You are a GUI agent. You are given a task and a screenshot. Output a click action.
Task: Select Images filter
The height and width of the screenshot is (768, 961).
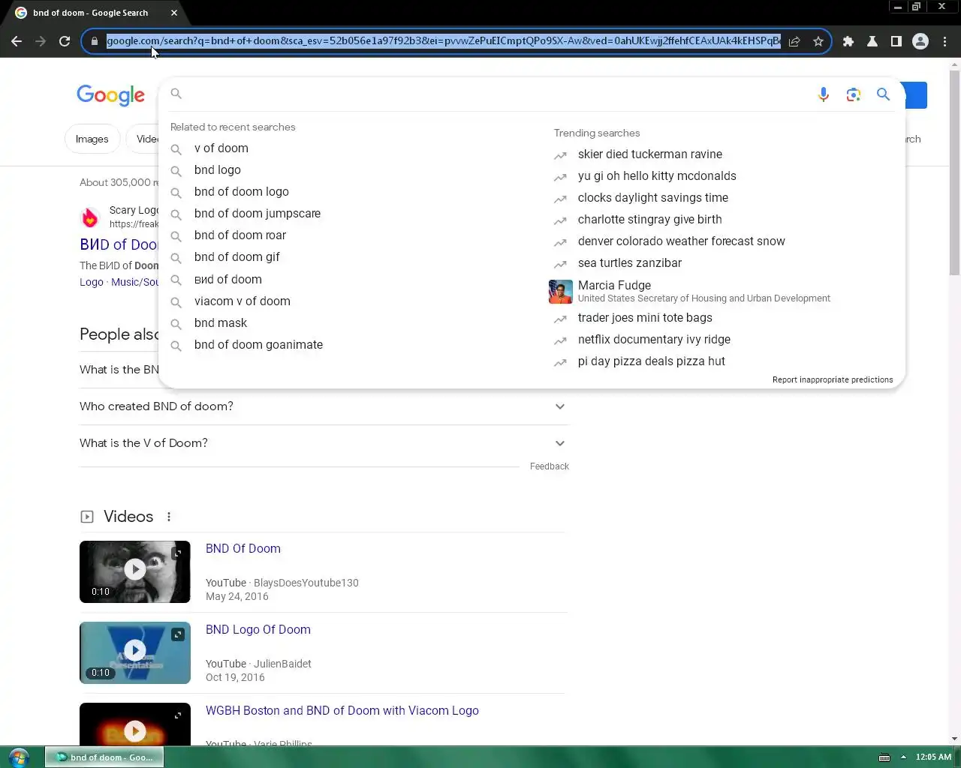coord(92,139)
